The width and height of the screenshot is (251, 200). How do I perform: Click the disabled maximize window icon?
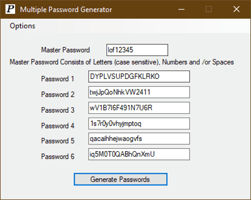pos(209,9)
